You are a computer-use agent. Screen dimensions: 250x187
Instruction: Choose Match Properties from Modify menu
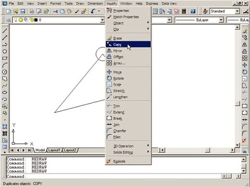pos(128,17)
